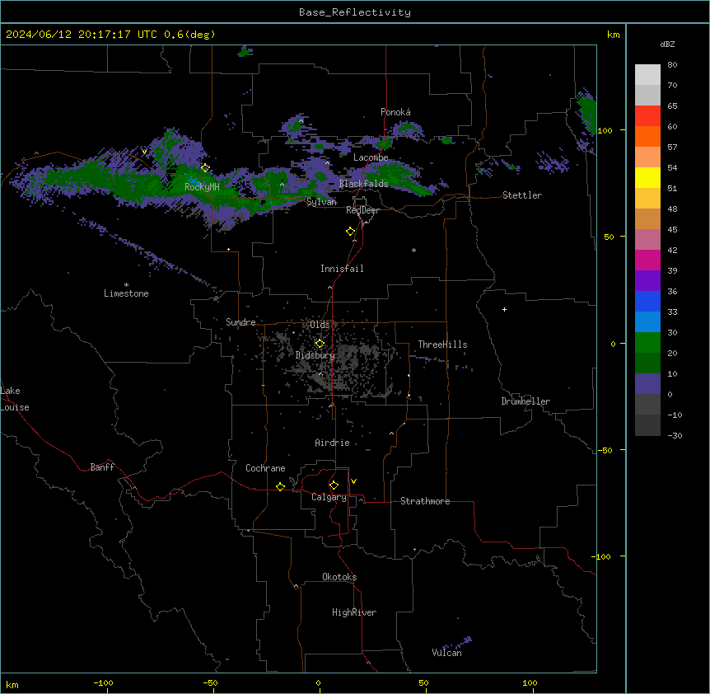This screenshot has width=710, height=694.
Task: Click the bright green 20–30 dBZ legend swatch
Action: click(x=647, y=343)
